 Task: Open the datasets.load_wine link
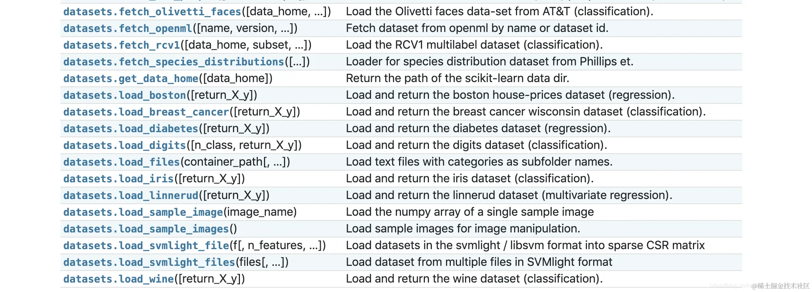point(118,279)
